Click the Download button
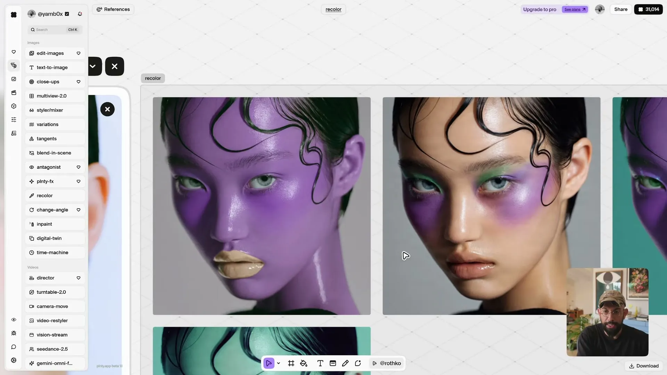 point(644,366)
